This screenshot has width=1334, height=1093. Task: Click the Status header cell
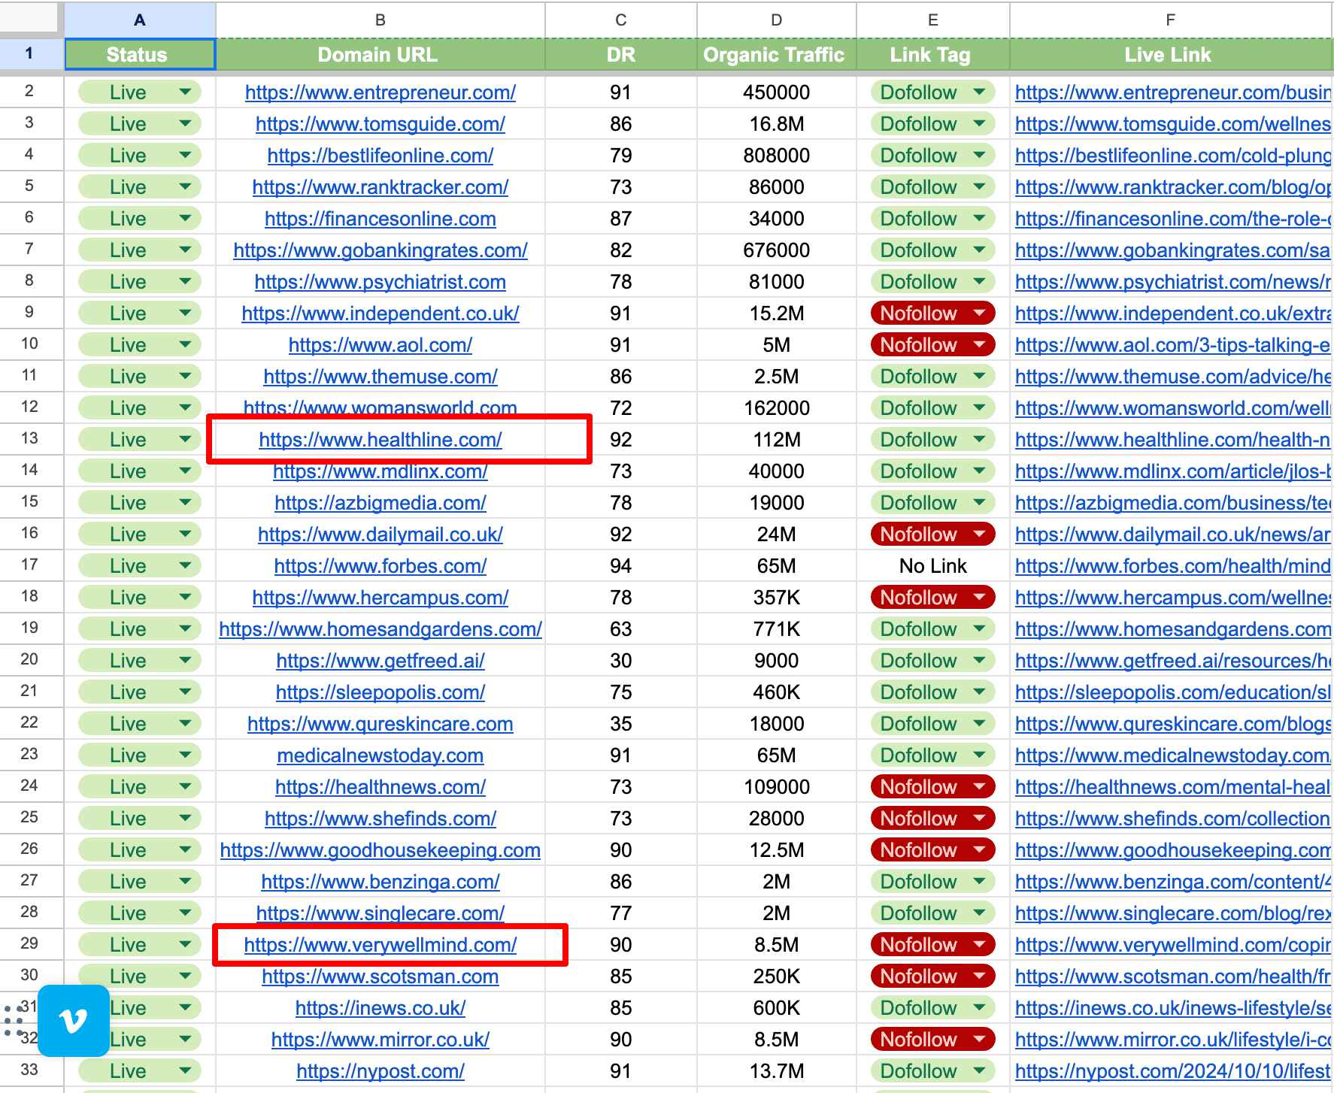point(140,54)
